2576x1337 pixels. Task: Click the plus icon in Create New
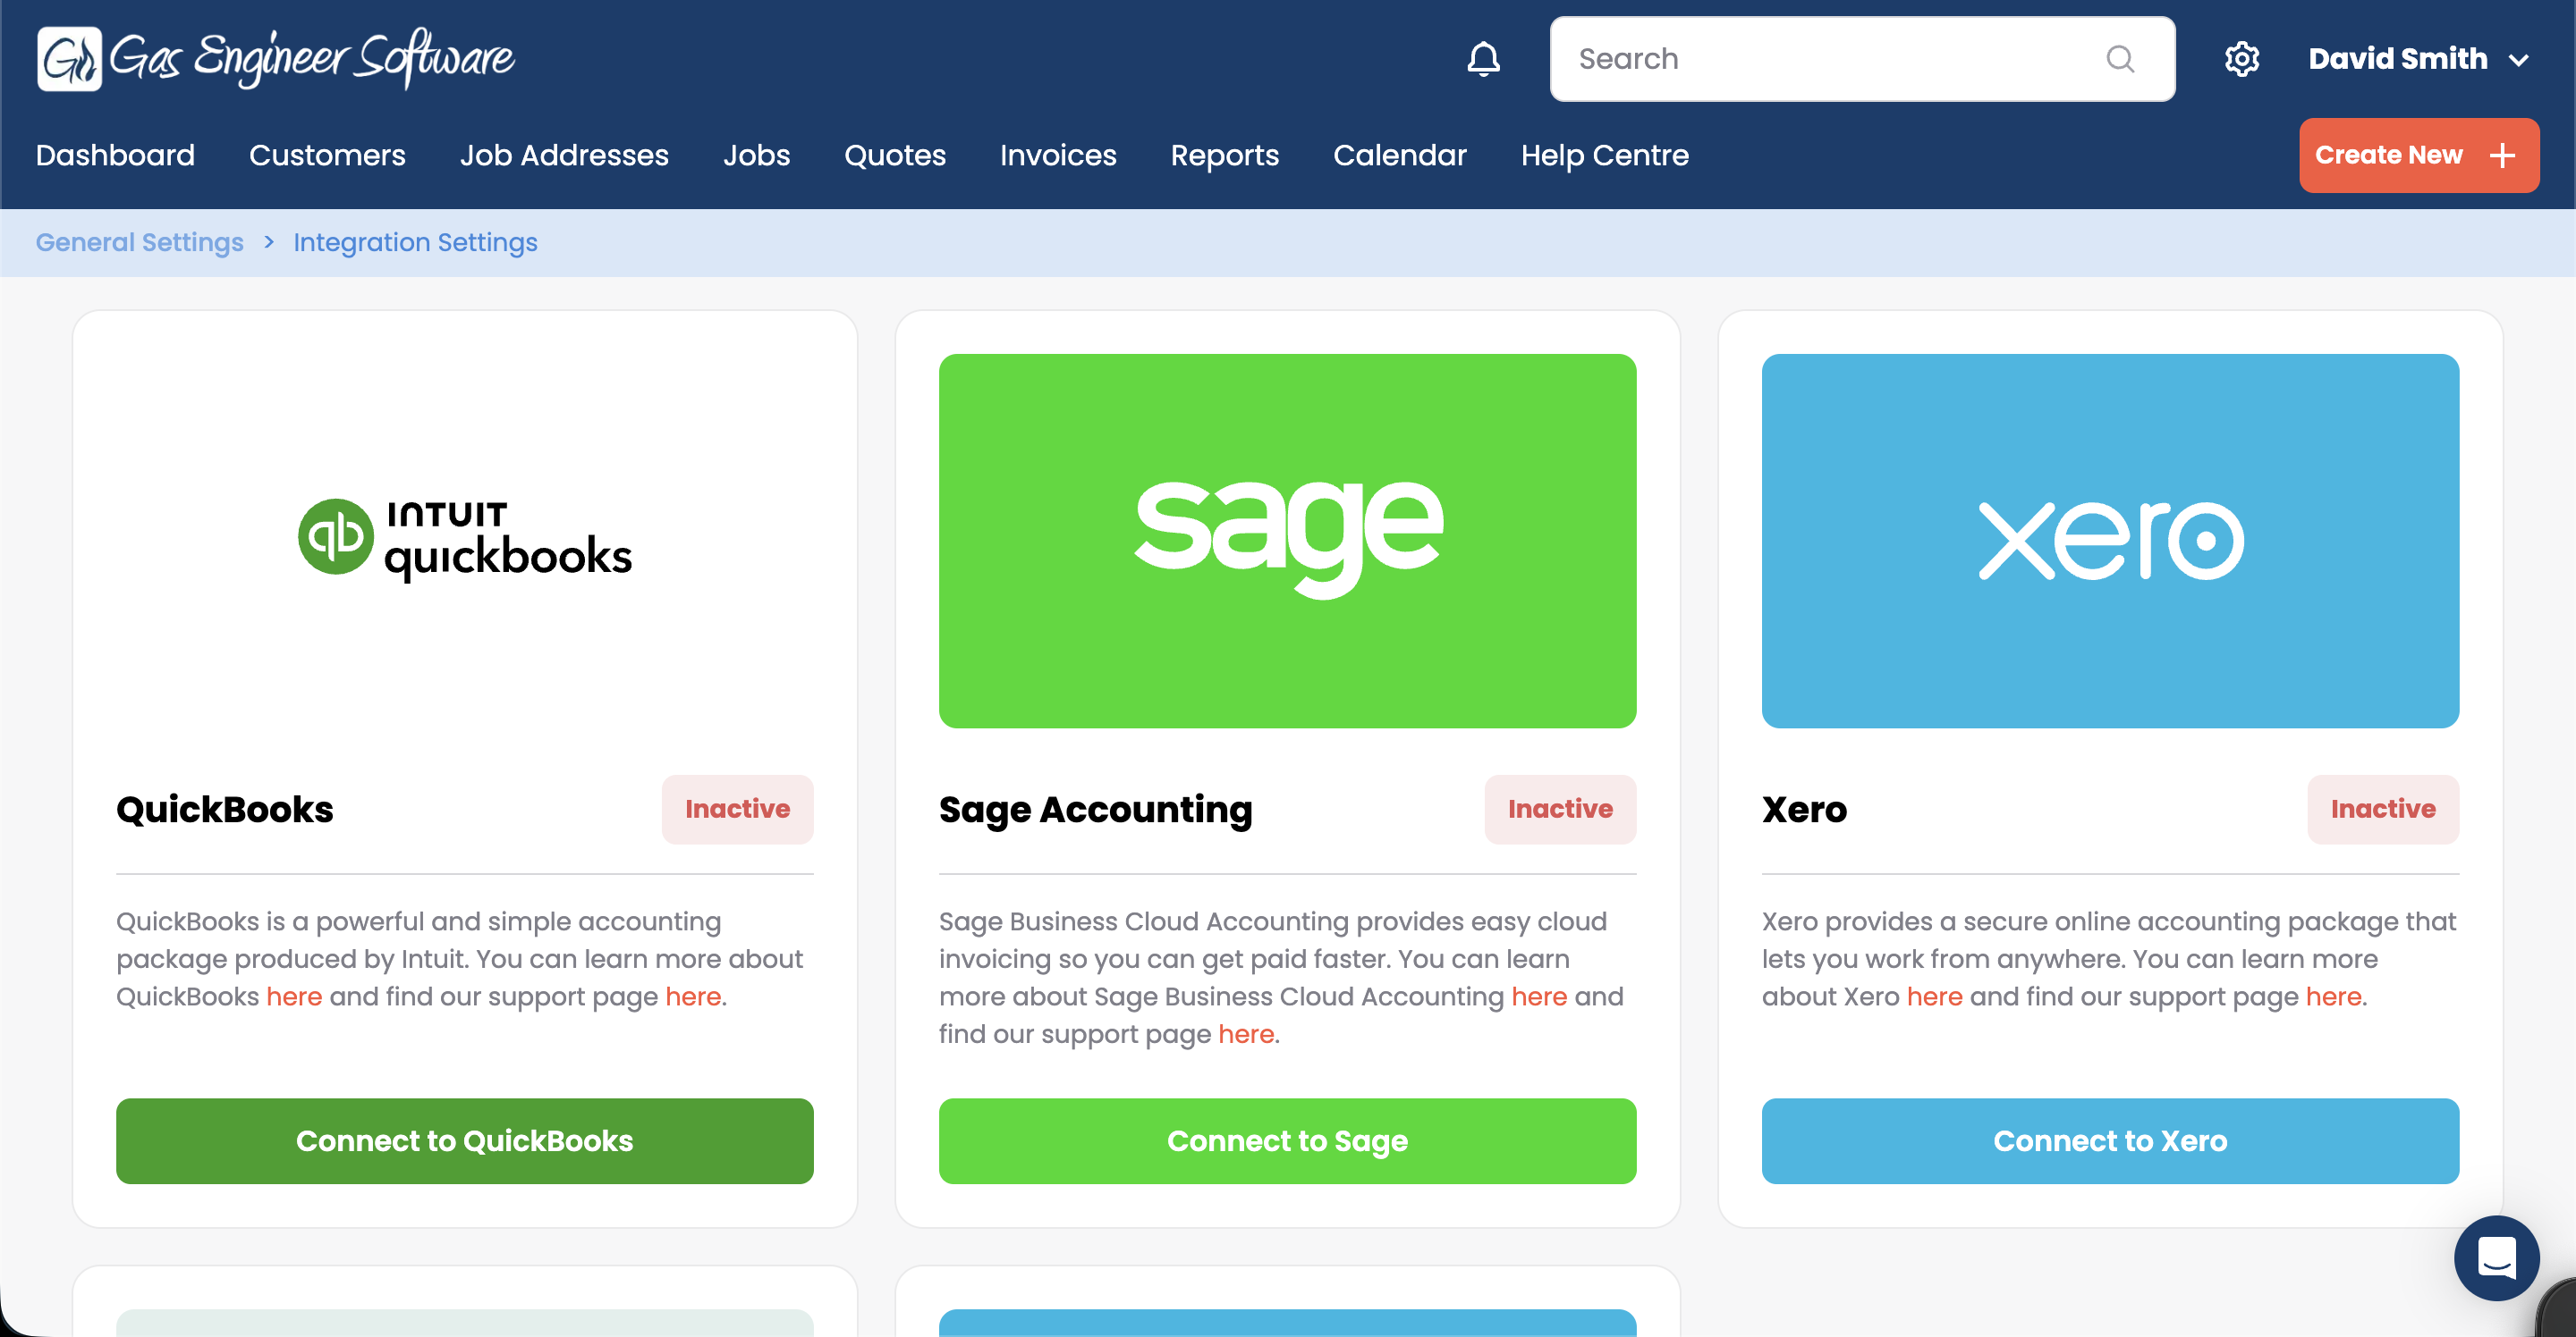(2502, 155)
